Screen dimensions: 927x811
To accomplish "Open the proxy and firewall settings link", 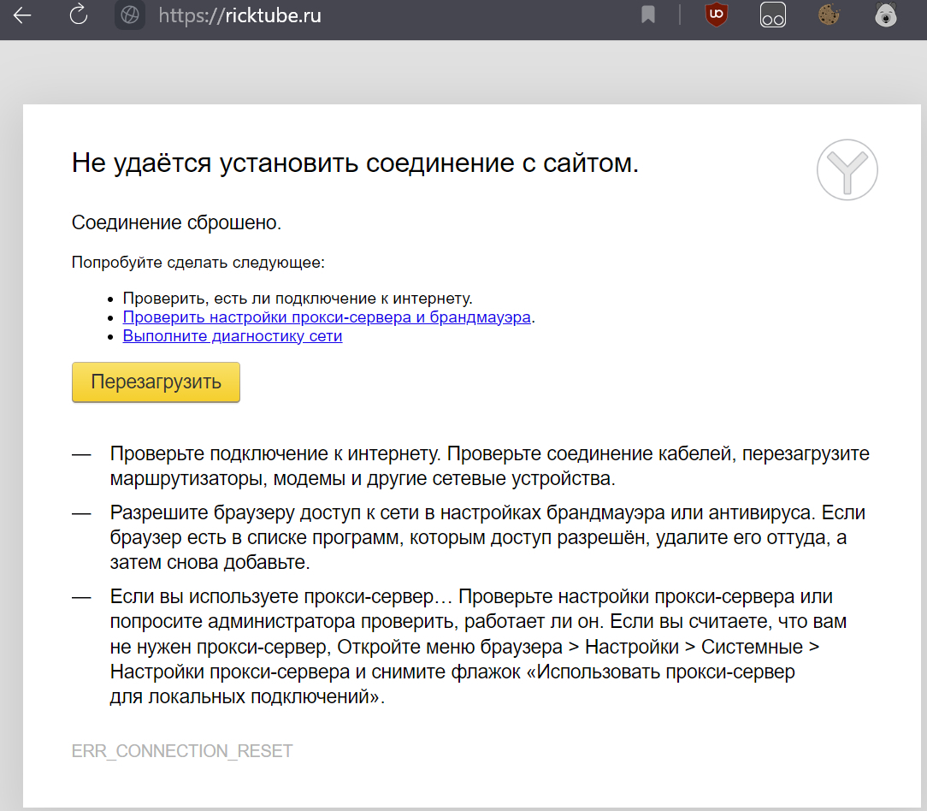I will (328, 317).
